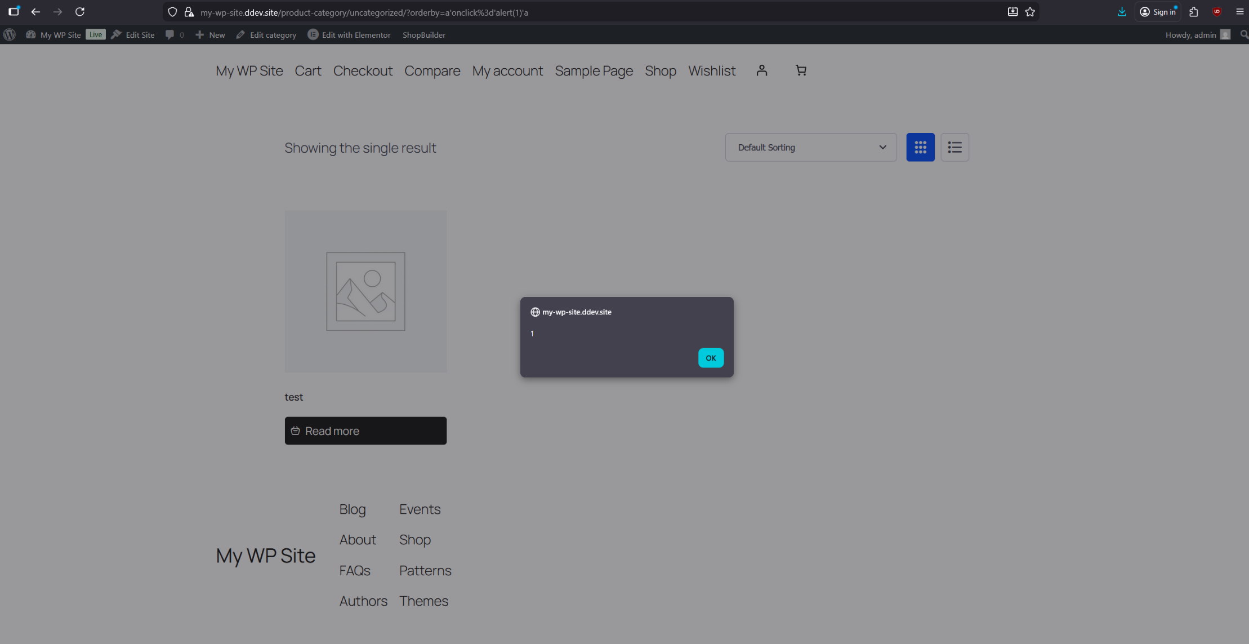Click the uBlock Origin extension icon
The height and width of the screenshot is (644, 1249).
1216,12
